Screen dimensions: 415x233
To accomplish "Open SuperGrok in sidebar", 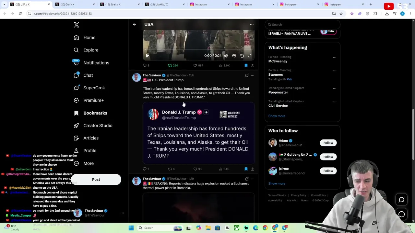I will pos(89,88).
